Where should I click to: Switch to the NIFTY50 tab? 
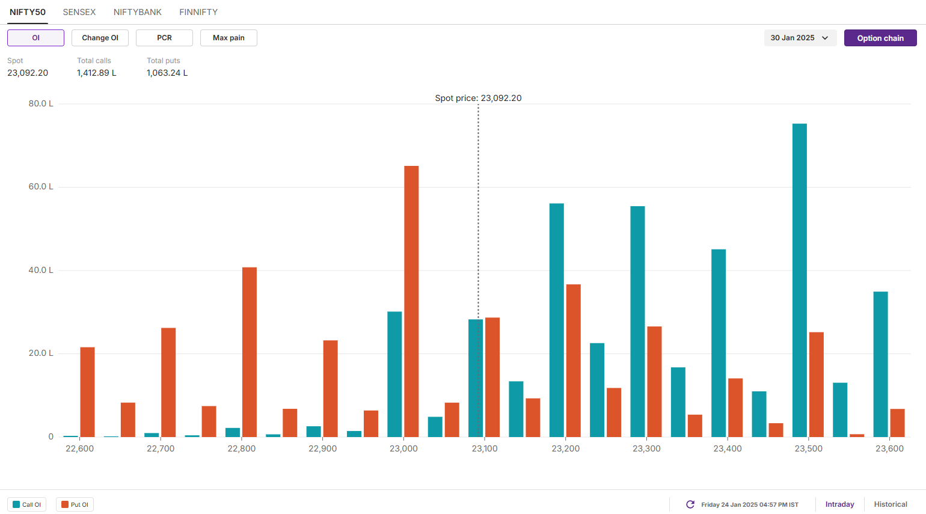point(28,12)
